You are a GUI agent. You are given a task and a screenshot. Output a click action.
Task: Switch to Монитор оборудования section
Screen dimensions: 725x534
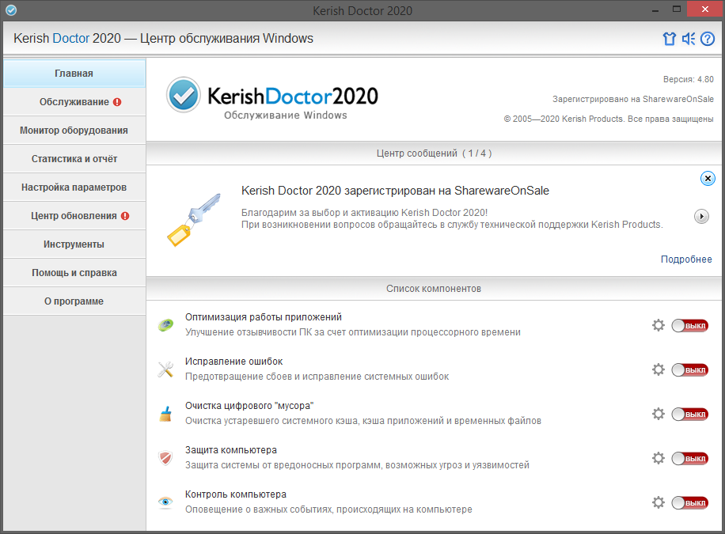pyautogui.click(x=74, y=131)
